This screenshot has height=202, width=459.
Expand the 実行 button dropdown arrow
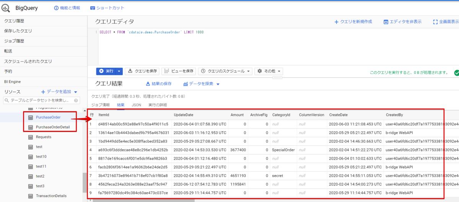pos(119,71)
